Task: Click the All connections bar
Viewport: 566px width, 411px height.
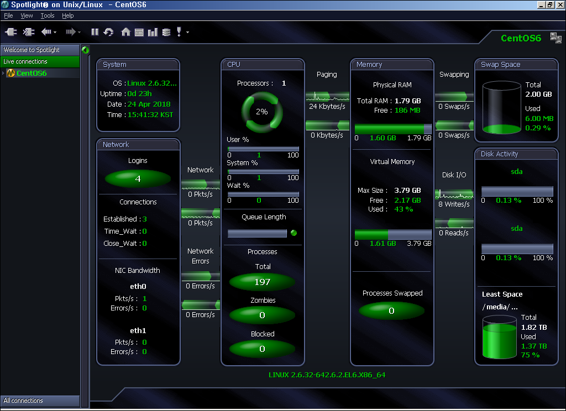Action: coord(40,401)
